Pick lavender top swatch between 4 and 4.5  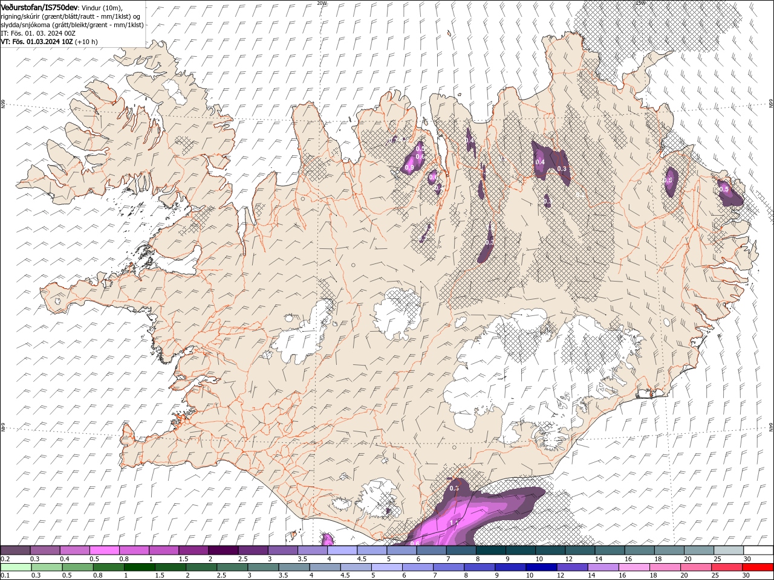342,550
